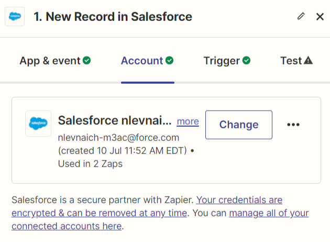
Task: Click the Salesforce icon in account card
Action: coord(38,124)
